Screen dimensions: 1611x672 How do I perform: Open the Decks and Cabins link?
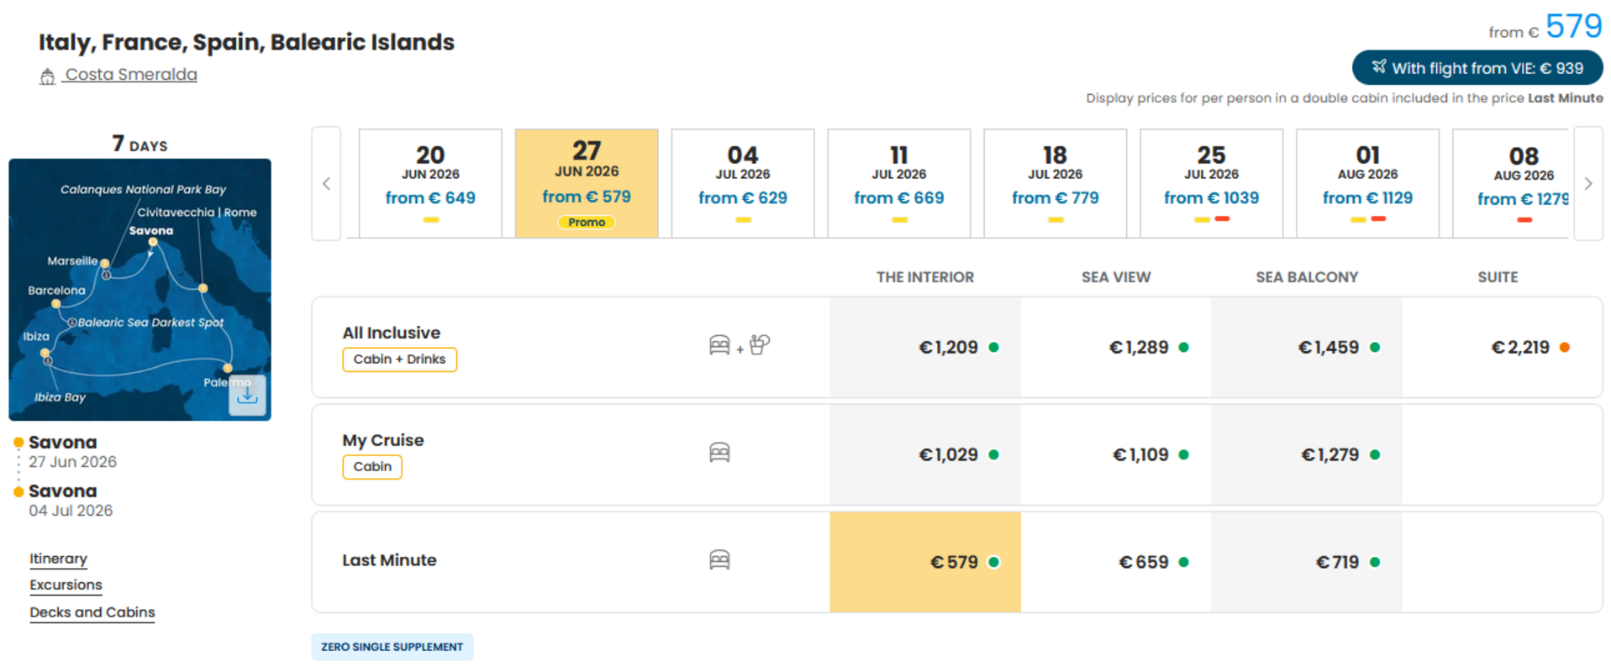[x=92, y=612]
